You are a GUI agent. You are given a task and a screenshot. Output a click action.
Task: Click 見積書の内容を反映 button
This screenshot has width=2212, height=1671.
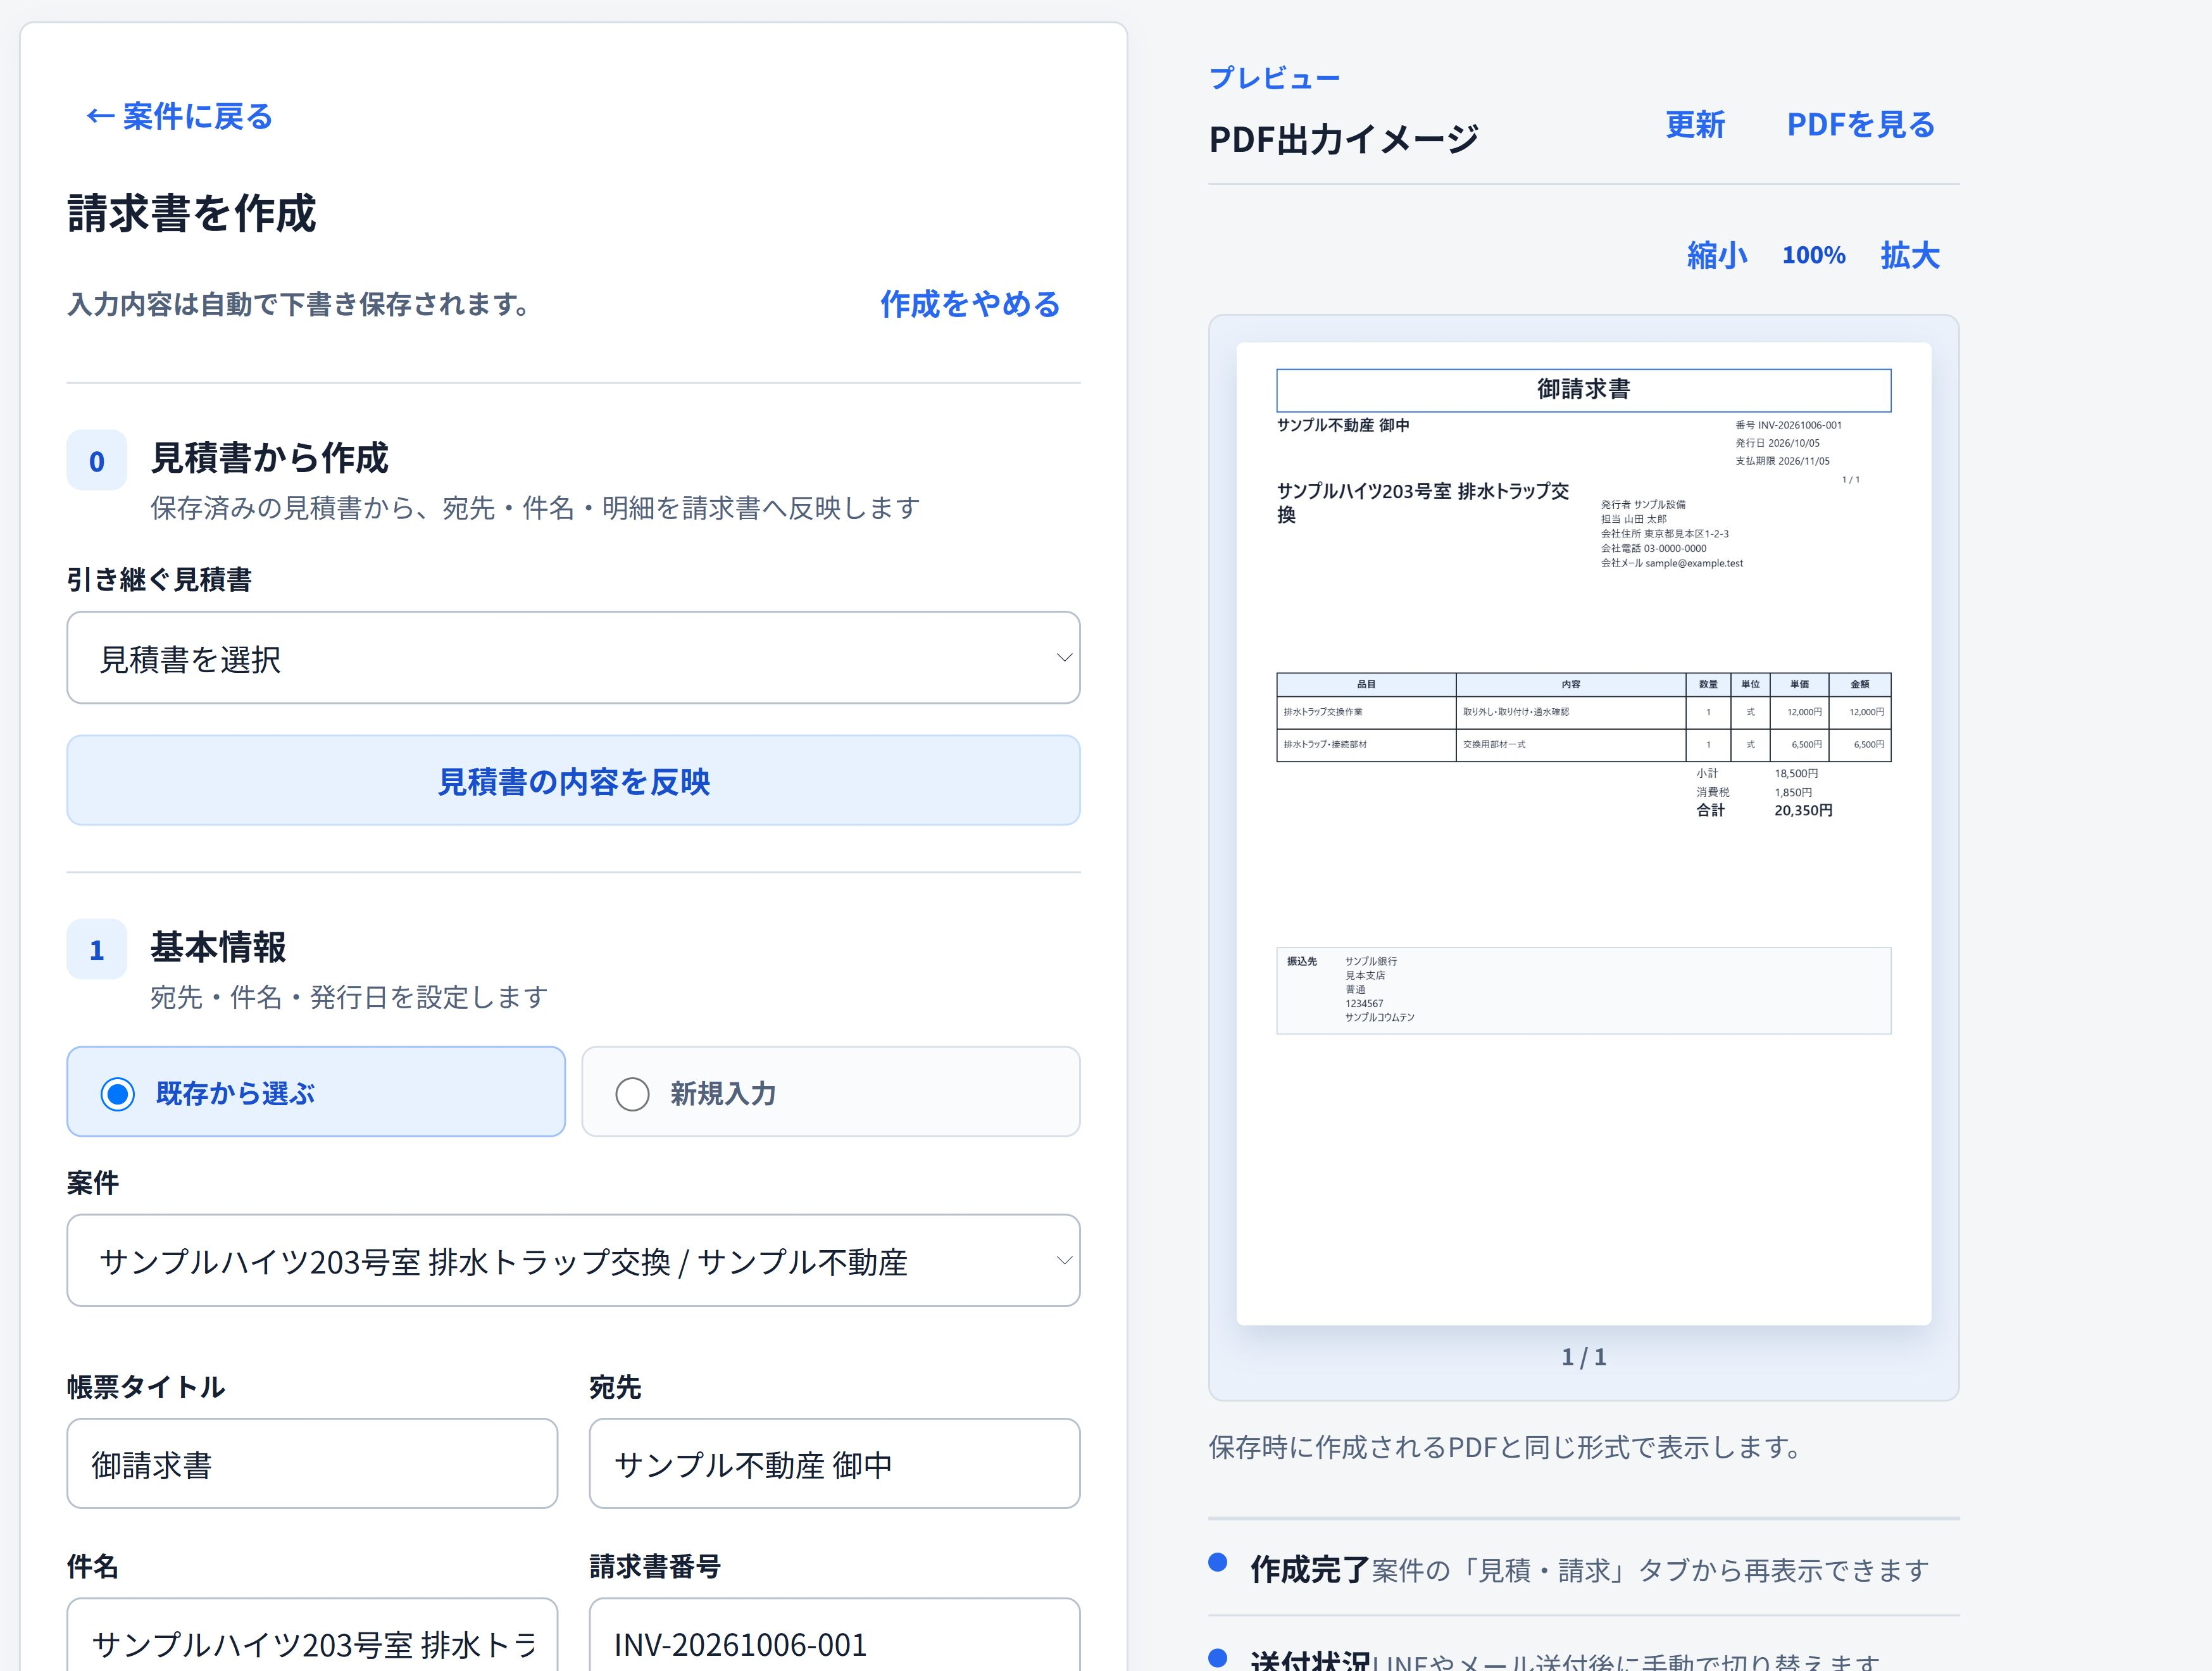pyautogui.click(x=573, y=781)
